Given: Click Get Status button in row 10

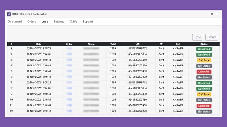Looking at the screenshot, I should coord(204,100).
